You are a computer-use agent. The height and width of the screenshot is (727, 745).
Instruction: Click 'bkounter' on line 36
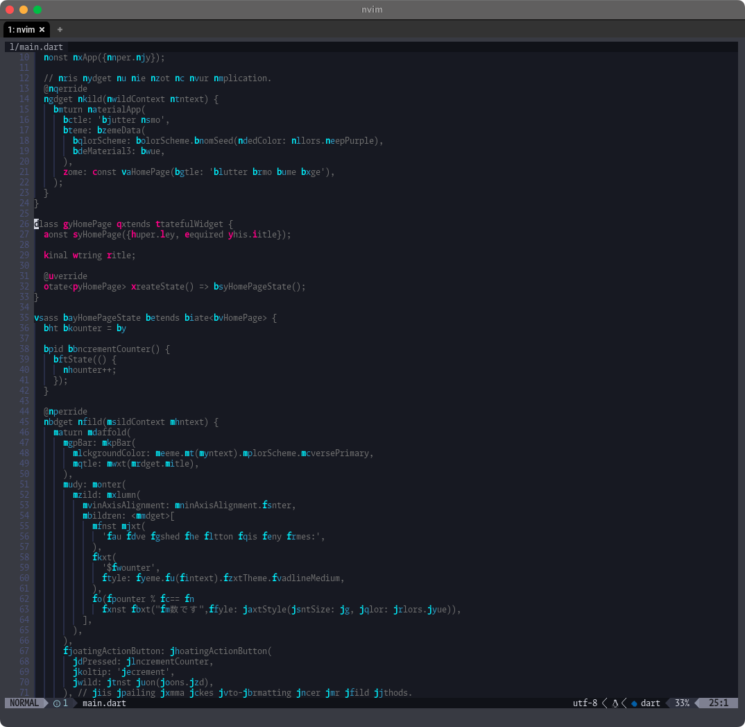(x=83, y=328)
